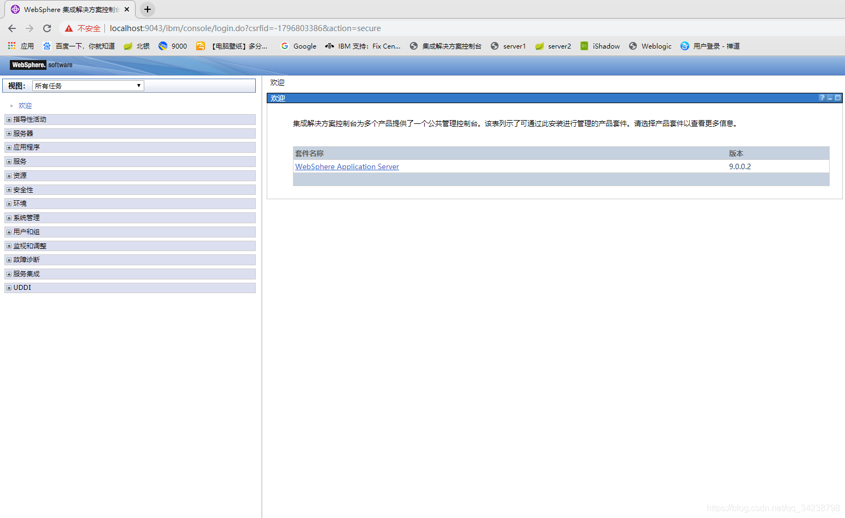Expand the 应用程序 tree node
This screenshot has height=518, width=845.
pyautogui.click(x=9, y=147)
